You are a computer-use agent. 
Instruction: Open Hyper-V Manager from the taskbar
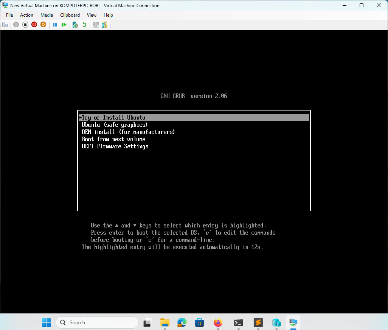[x=276, y=322]
